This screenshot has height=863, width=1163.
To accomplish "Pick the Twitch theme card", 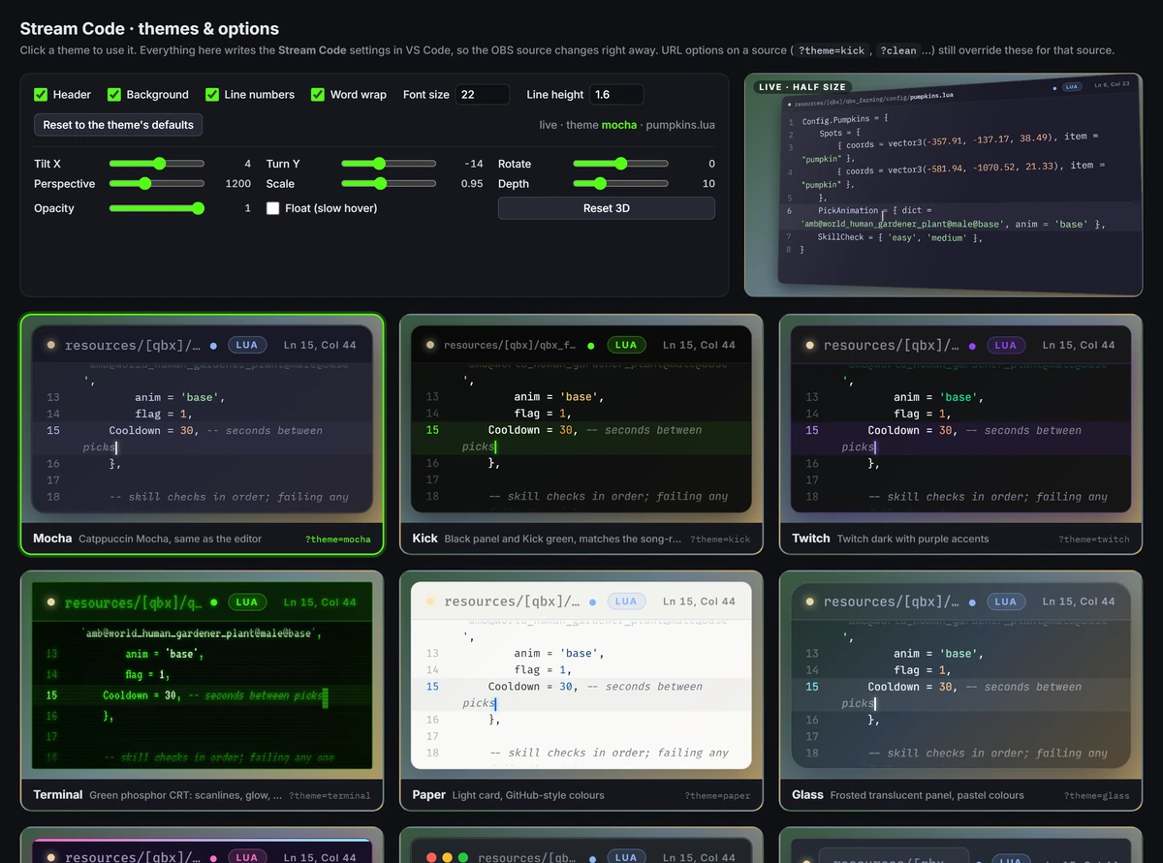I will (x=960, y=434).
